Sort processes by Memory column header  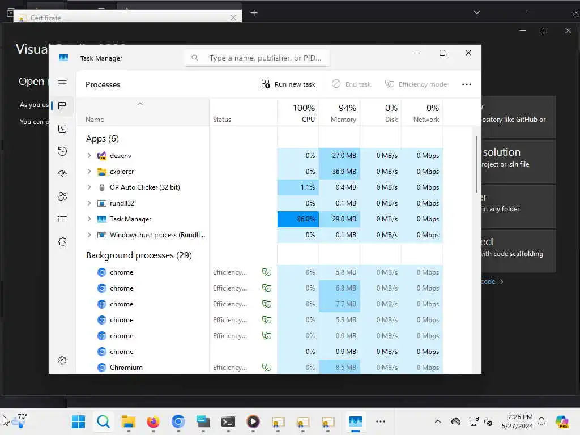click(x=340, y=113)
